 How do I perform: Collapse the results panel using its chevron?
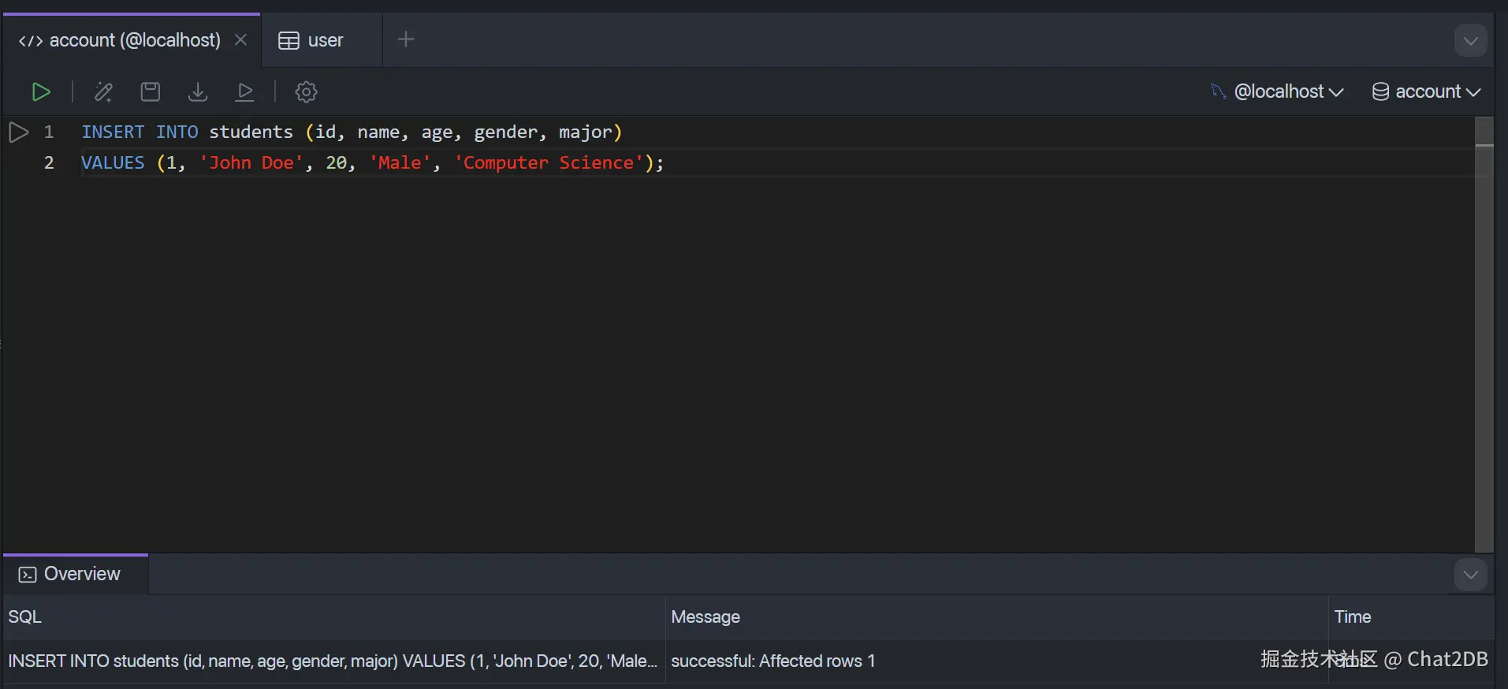coord(1470,575)
